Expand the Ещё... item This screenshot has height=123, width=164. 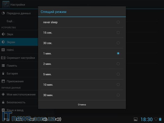(11, 21)
